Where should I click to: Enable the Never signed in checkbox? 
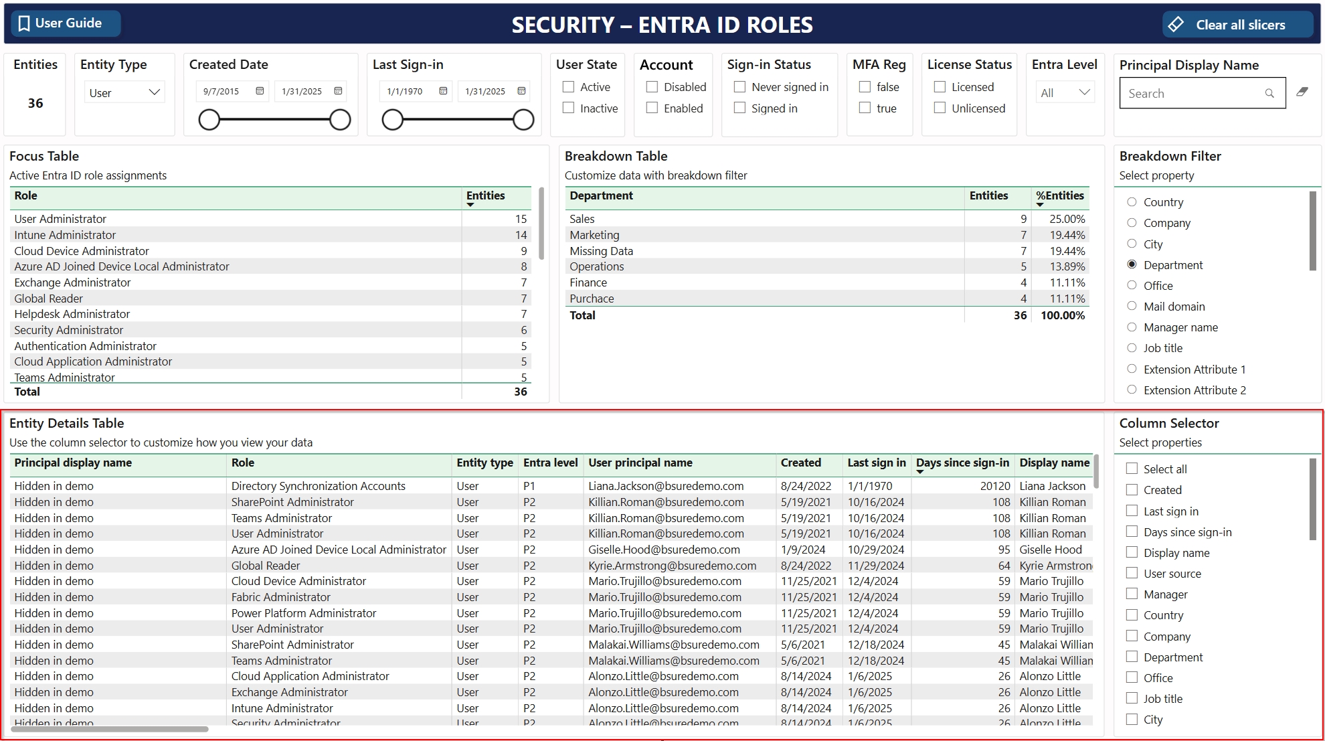(739, 87)
